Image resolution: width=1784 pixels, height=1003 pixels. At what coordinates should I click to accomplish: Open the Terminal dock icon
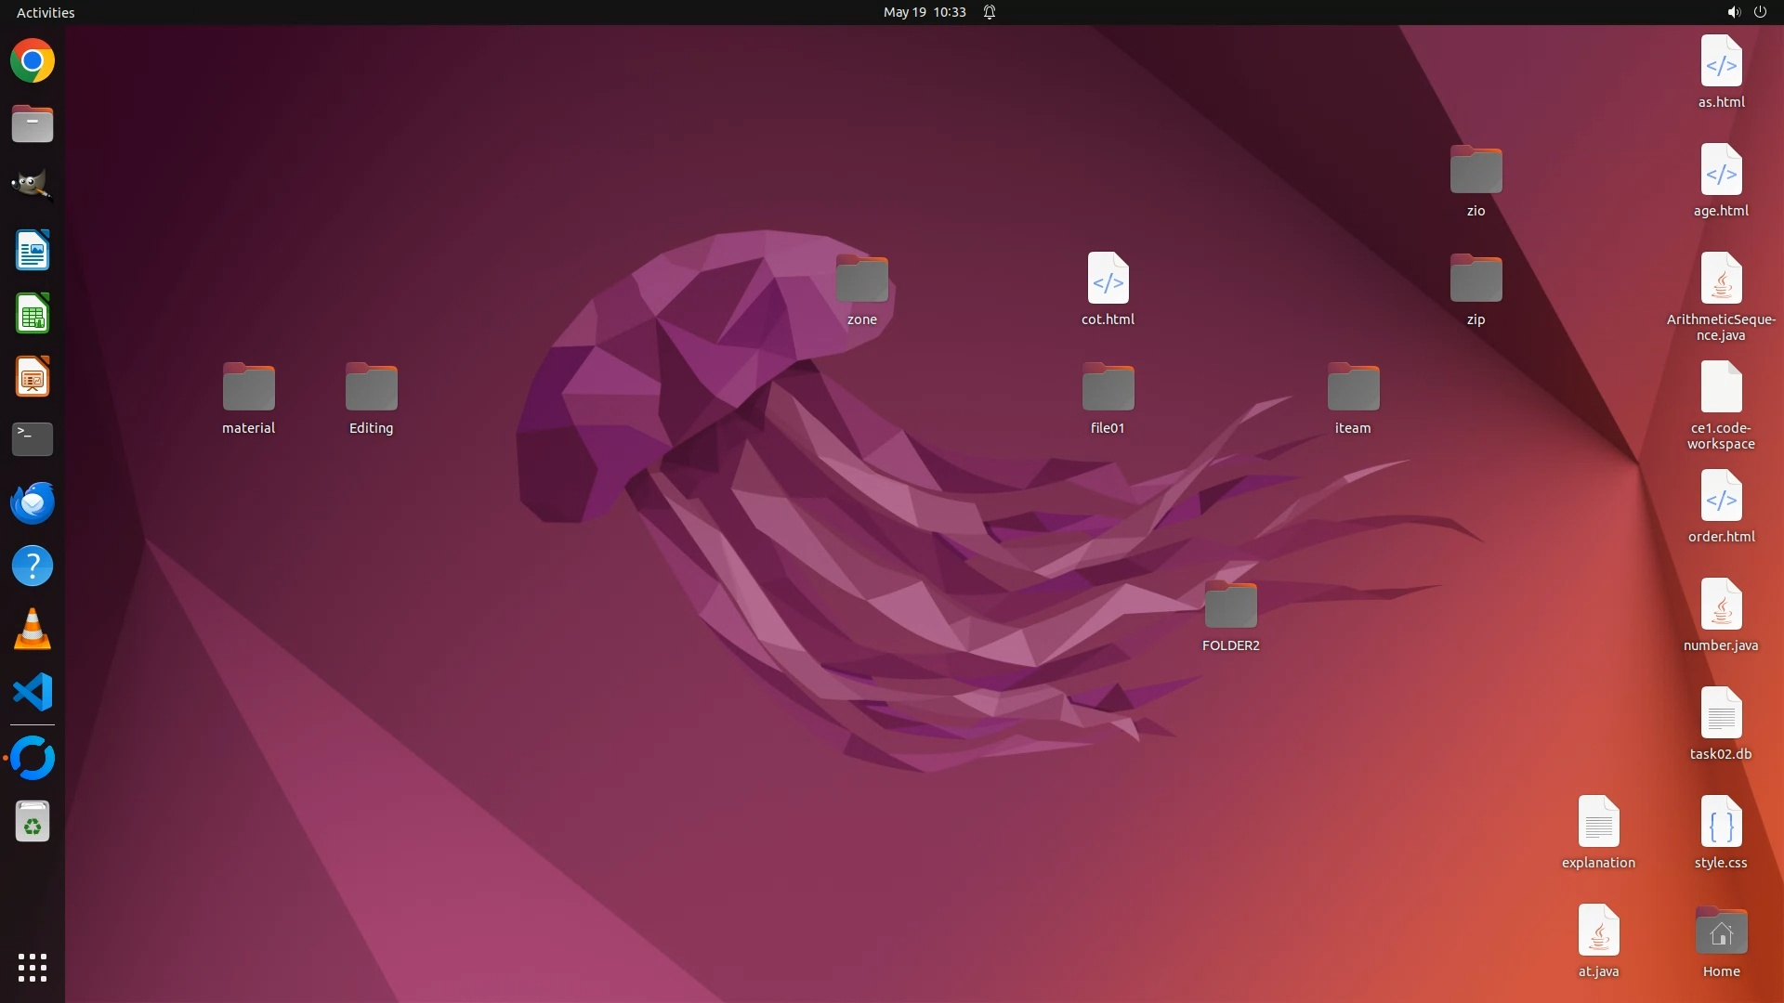33,439
